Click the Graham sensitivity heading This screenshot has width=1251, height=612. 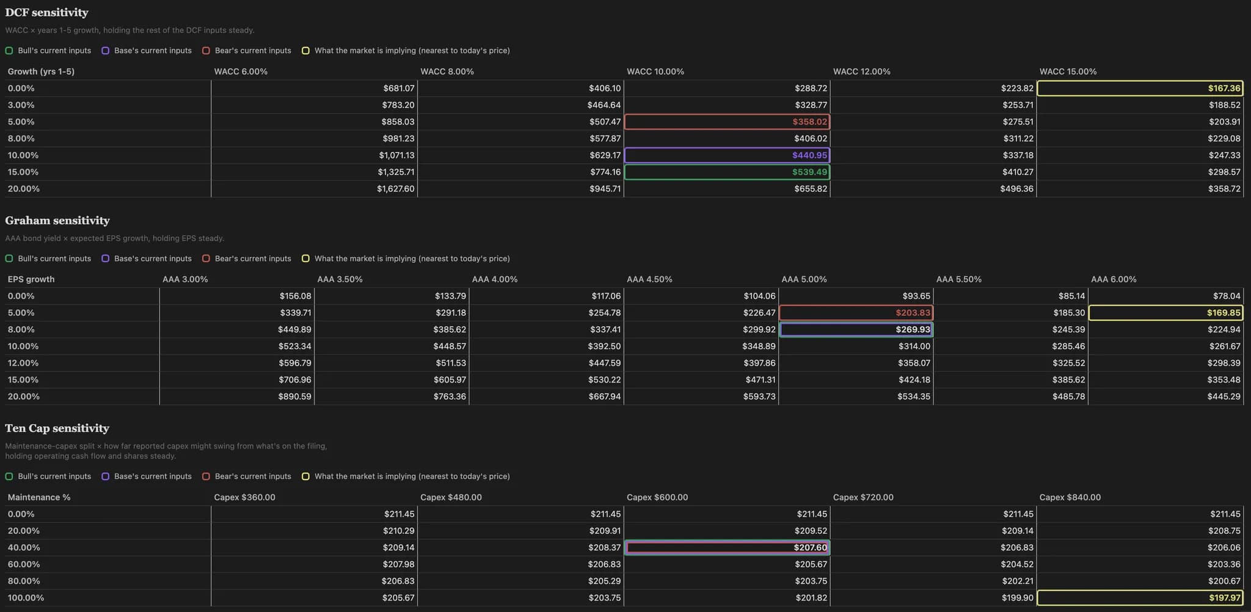[57, 220]
